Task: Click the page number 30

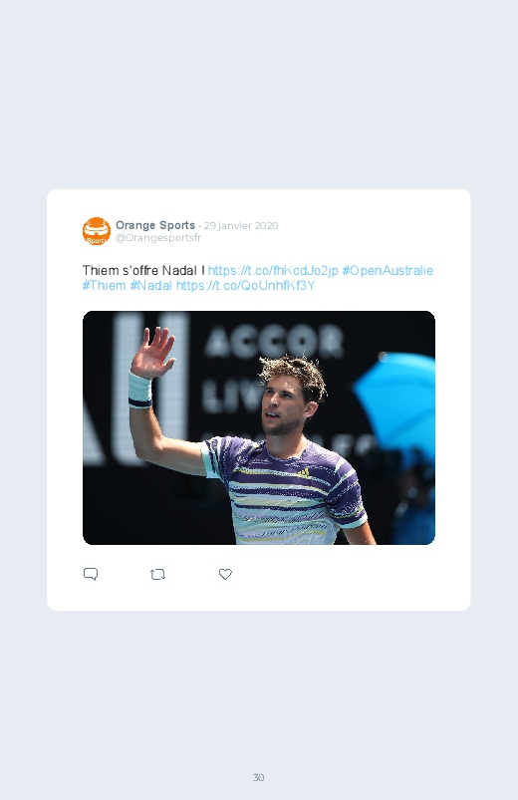Action: (259, 777)
